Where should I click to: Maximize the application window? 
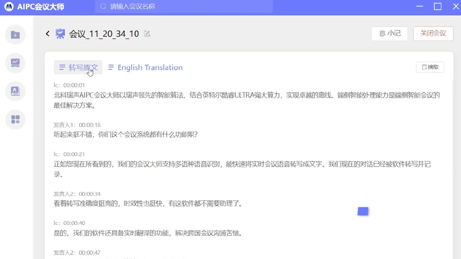[438, 6]
